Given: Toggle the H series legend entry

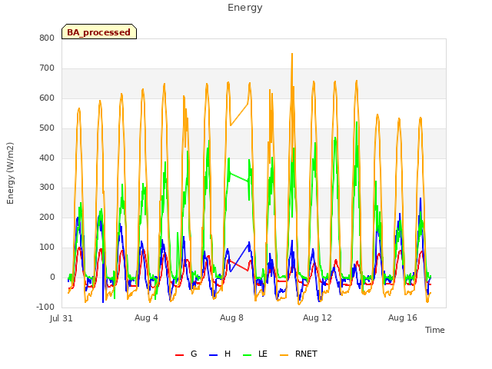Looking at the screenshot, I should coord(220,354).
